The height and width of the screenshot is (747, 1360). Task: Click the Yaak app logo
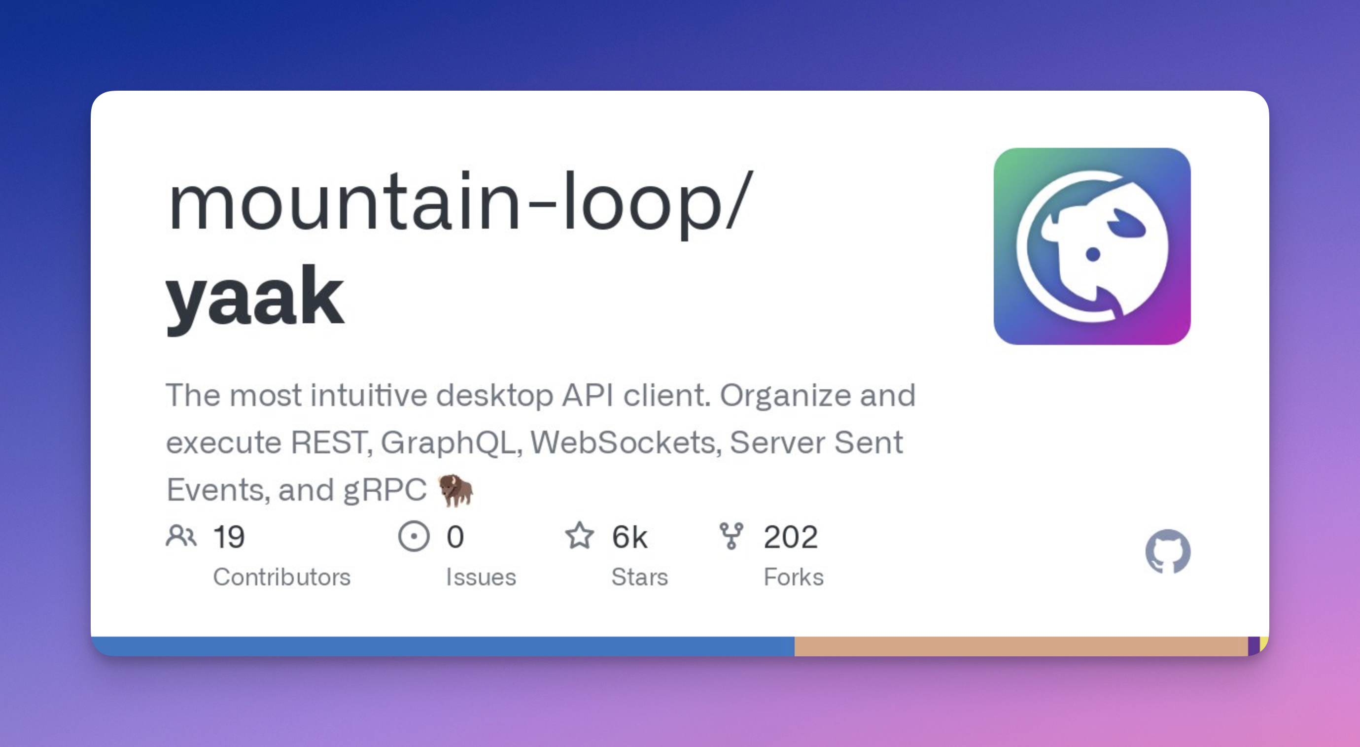pyautogui.click(x=1091, y=246)
